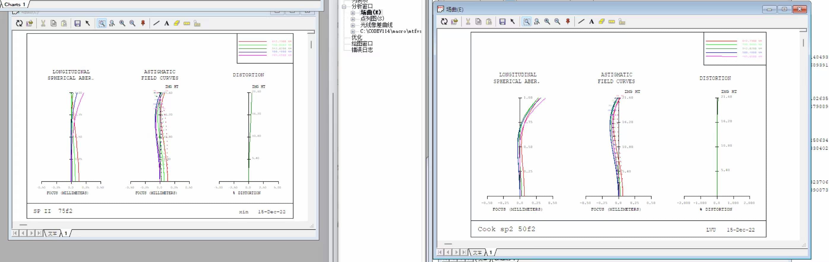Select 优化 in the navigation tree
The width and height of the screenshot is (829, 262).
tap(357, 37)
